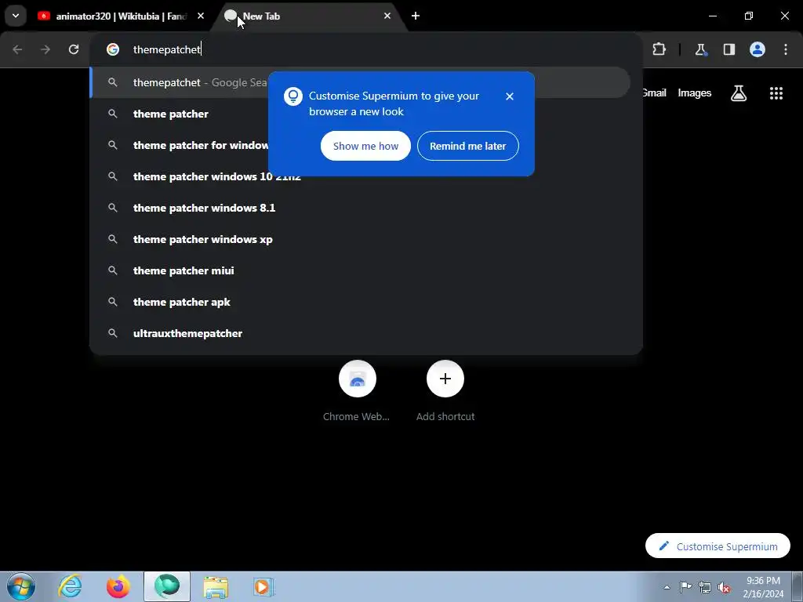Open the Google apps grid
This screenshot has width=803, height=602.
pyautogui.click(x=776, y=93)
